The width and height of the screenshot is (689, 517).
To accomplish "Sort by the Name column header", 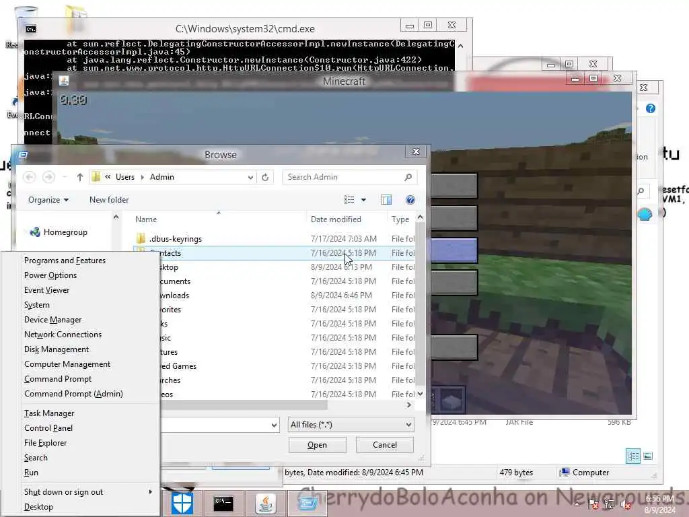I will pyautogui.click(x=146, y=219).
